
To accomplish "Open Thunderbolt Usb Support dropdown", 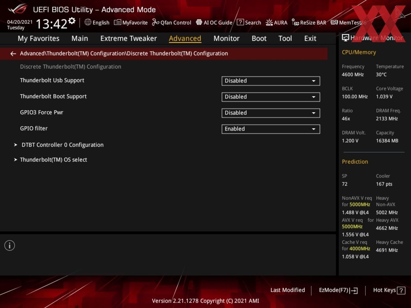I will click(271, 81).
